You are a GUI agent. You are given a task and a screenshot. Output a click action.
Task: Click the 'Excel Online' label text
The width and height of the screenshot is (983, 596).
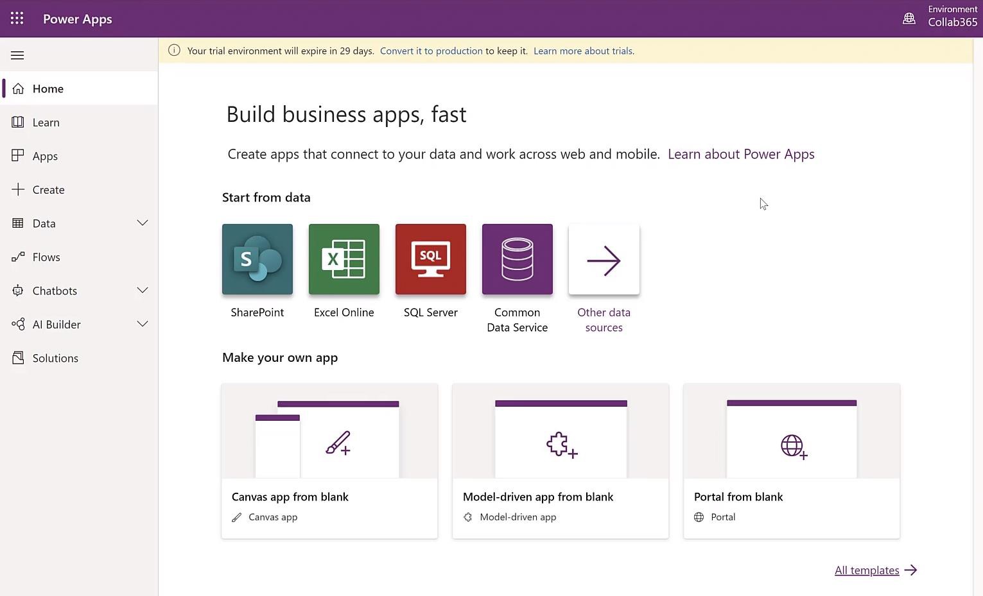[x=344, y=312]
